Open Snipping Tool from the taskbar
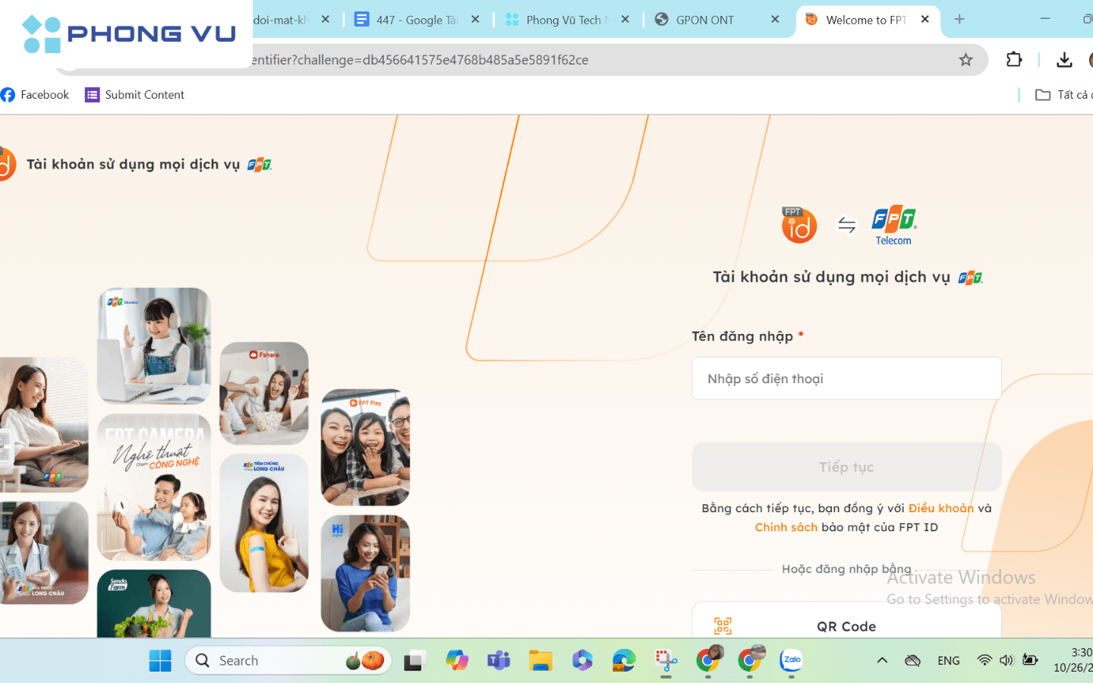Viewport: 1093px width, 683px height. coord(666,661)
